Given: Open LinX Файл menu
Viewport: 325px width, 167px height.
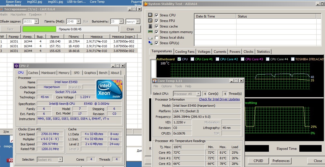Looking at the screenshot, I should 4,15.
